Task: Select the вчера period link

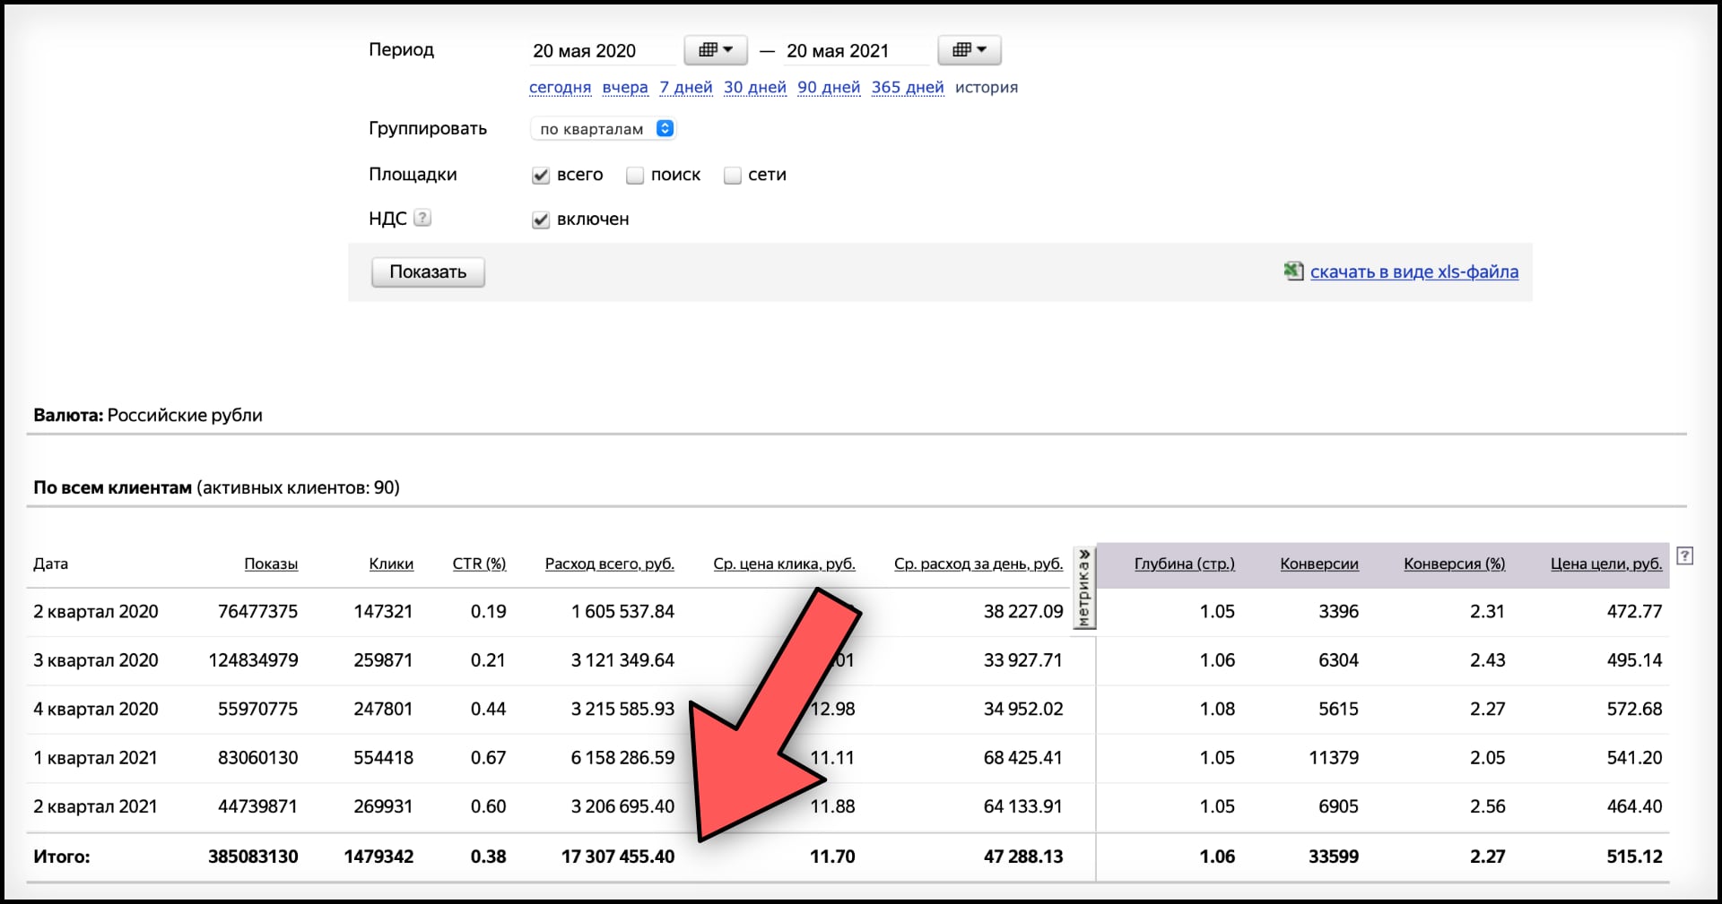Action: 625,87
